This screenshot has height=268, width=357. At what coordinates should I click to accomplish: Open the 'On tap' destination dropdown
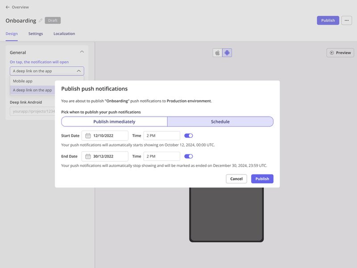coord(46,70)
